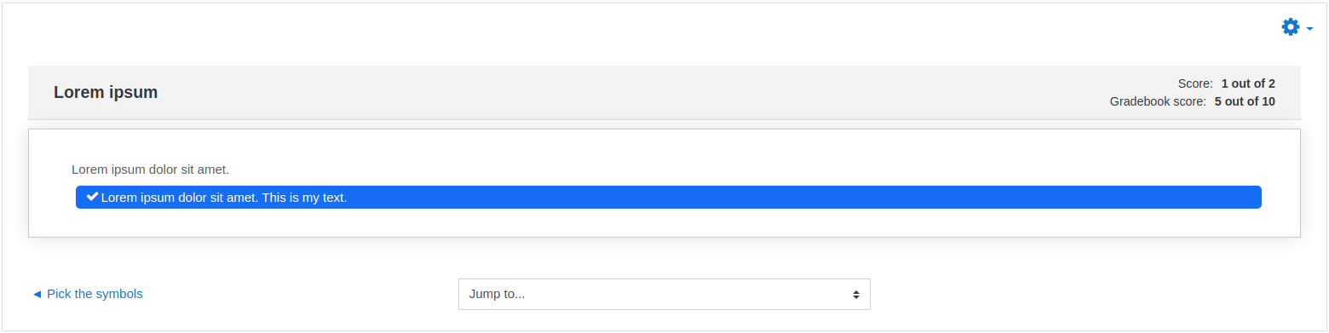Click the Score label
This screenshot has width=1329, height=333.
[1195, 83]
